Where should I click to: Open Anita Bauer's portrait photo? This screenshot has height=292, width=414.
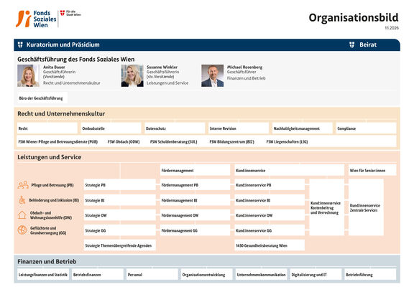(28, 76)
